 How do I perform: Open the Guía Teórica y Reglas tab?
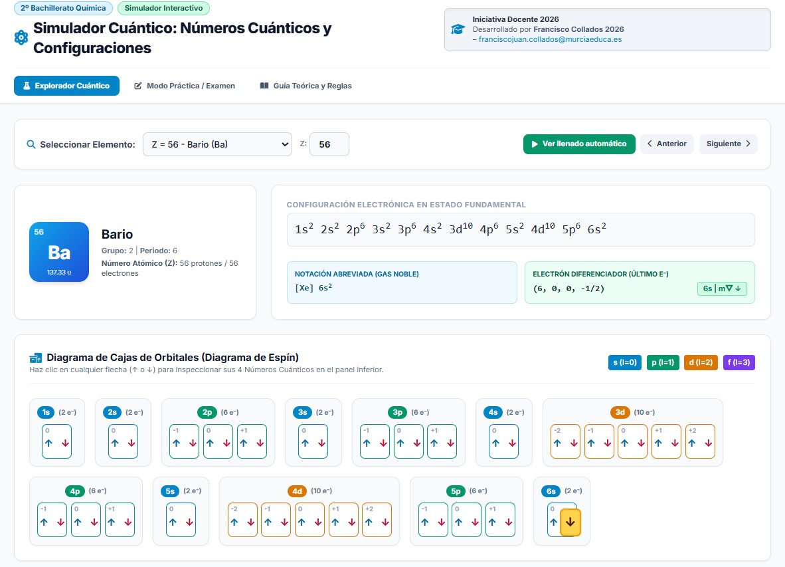pos(306,86)
